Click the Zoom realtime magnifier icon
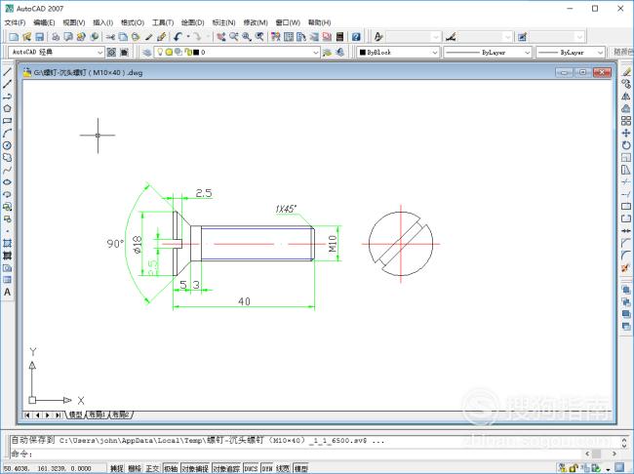The image size is (634, 474). 234,37
